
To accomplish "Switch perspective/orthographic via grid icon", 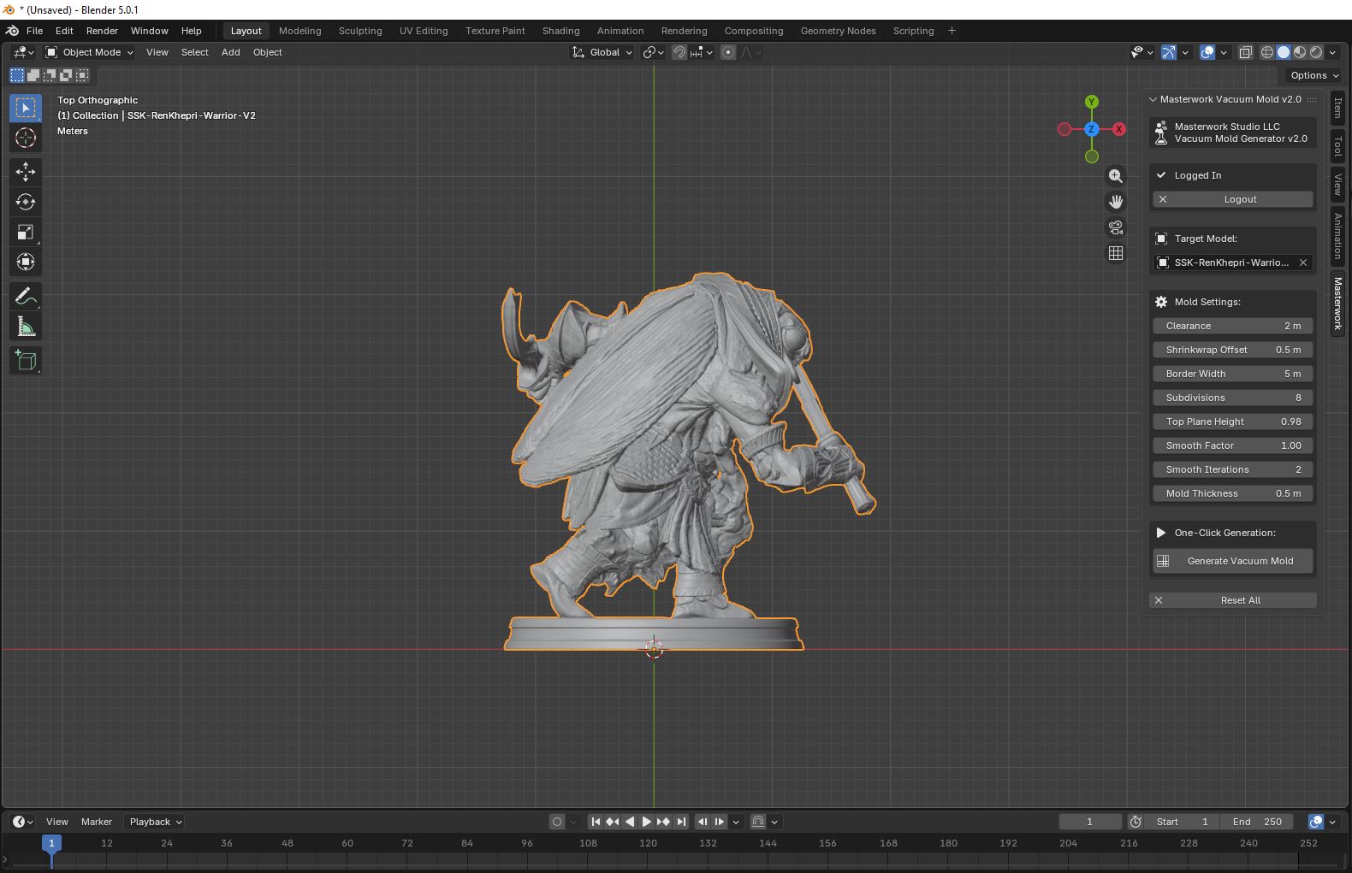I will 1116,253.
